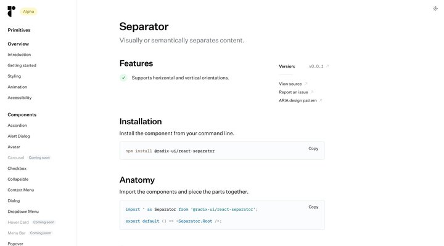Copy the Anatomy code snippet
The width and height of the screenshot is (444, 246).
pos(313,207)
